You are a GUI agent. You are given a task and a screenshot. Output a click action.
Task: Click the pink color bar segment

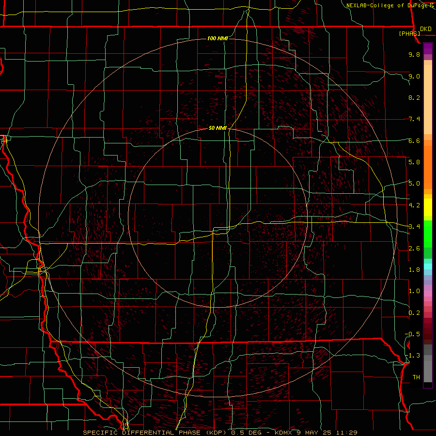[x=428, y=294]
